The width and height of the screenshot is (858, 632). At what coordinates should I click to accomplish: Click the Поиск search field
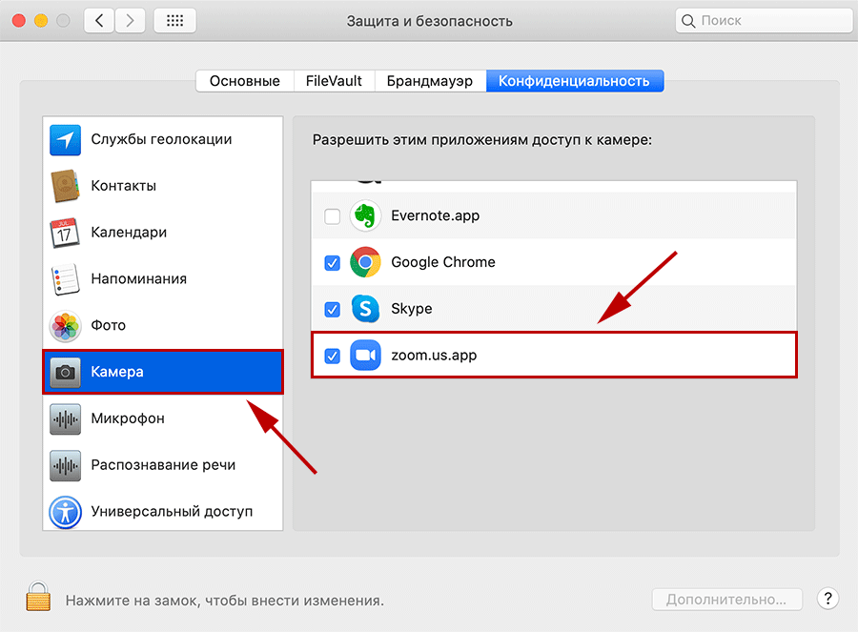click(x=763, y=20)
